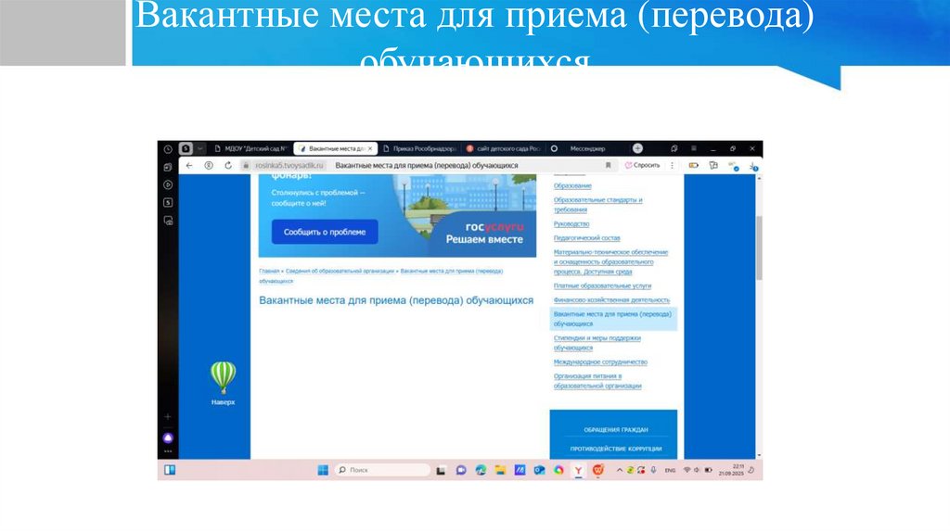
Task: Open the Стипендии и меры поддержки link
Action: (597, 343)
